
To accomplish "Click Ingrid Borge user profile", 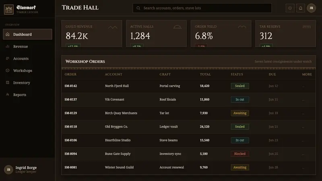I will click(x=27, y=169).
